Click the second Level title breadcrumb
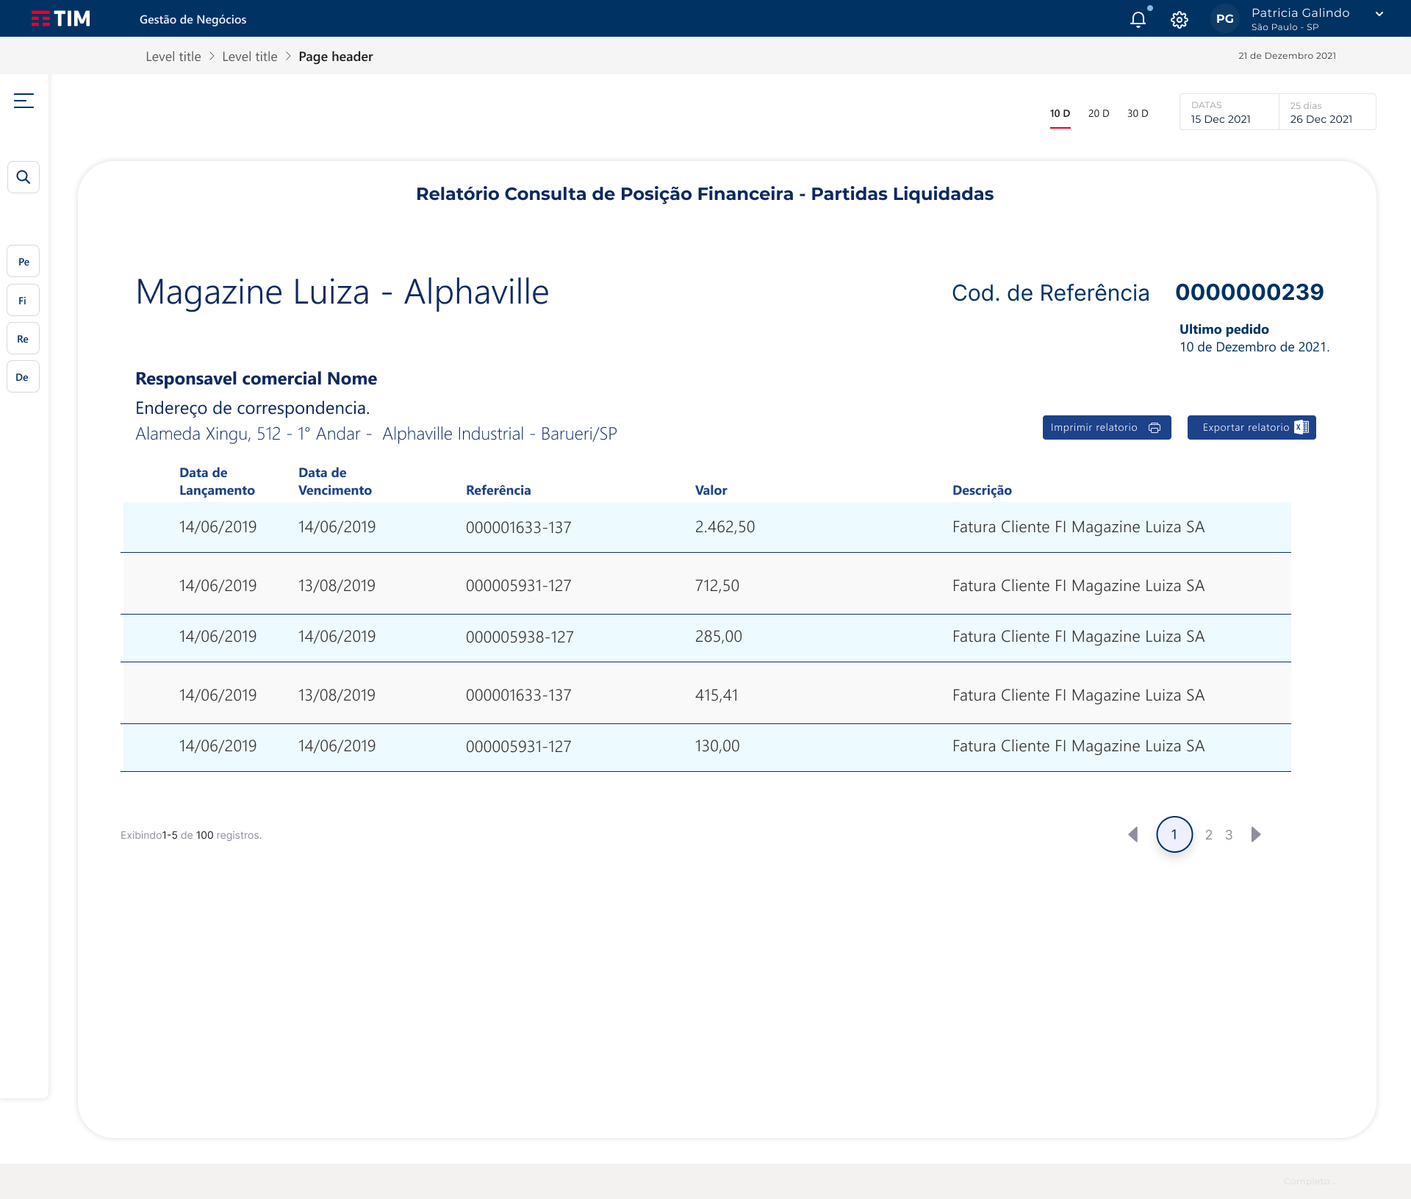 [x=250, y=57]
